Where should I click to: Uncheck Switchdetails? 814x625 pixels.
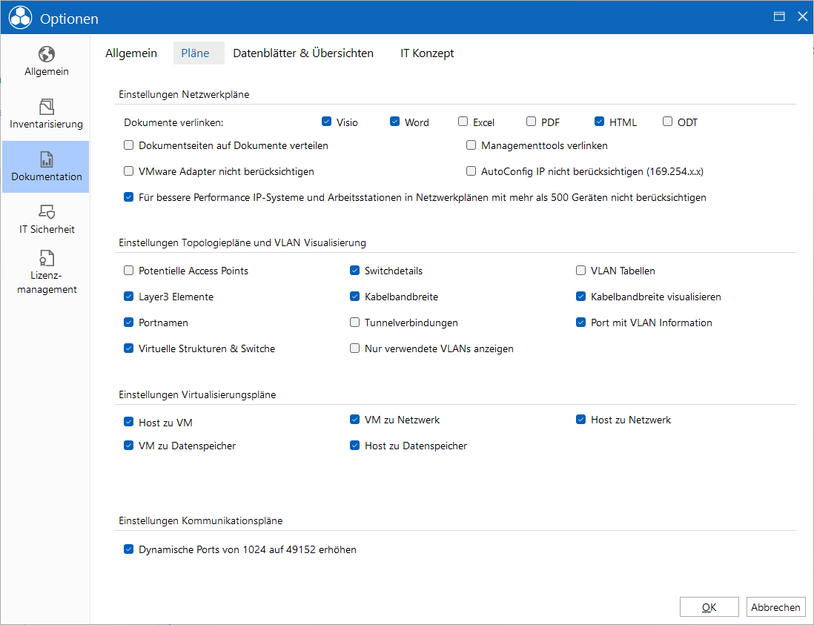pos(354,271)
